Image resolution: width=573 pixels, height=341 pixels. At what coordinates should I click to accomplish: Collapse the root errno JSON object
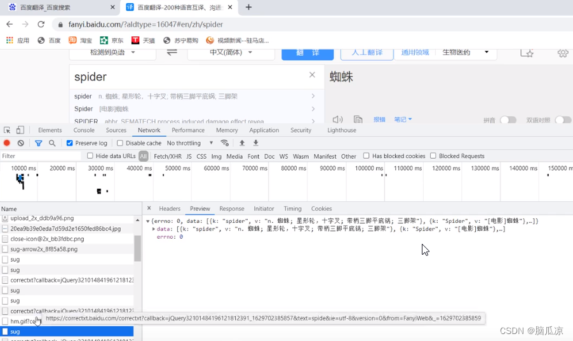tap(147, 221)
